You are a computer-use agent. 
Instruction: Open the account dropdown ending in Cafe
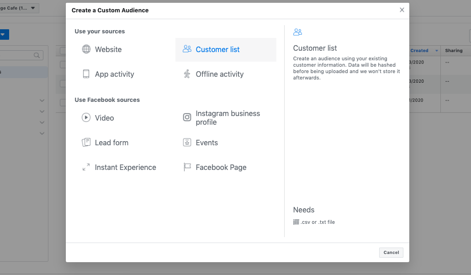tap(19, 8)
